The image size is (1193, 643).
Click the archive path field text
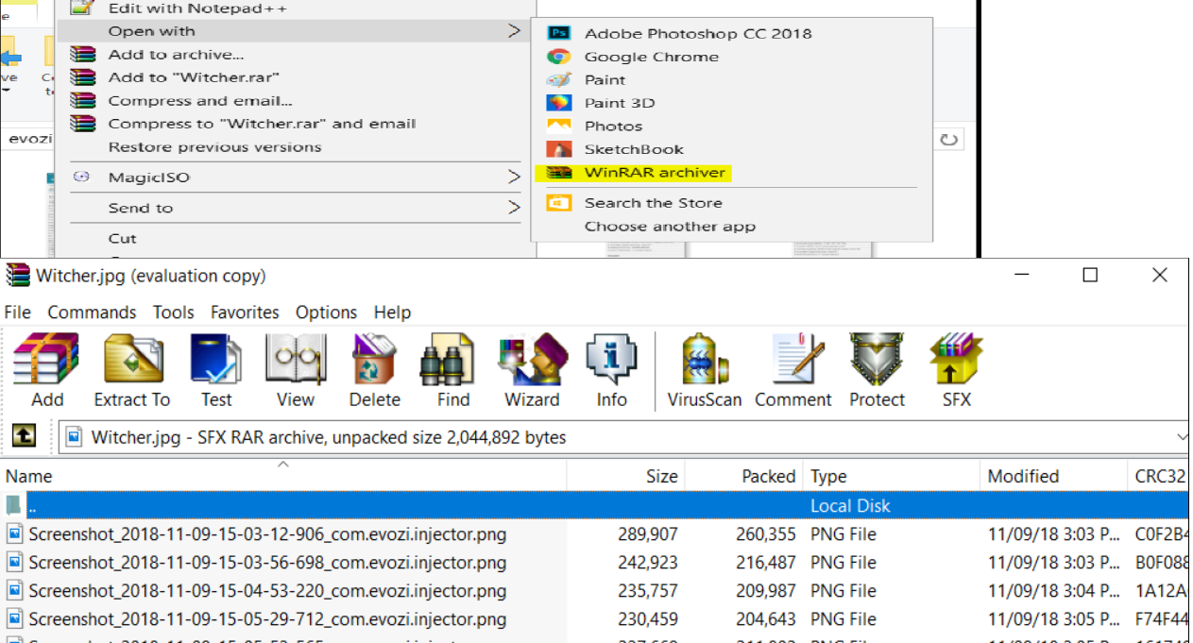pos(329,437)
